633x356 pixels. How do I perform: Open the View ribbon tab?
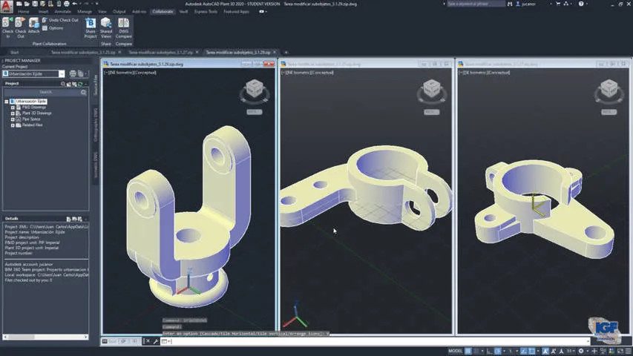click(x=102, y=12)
